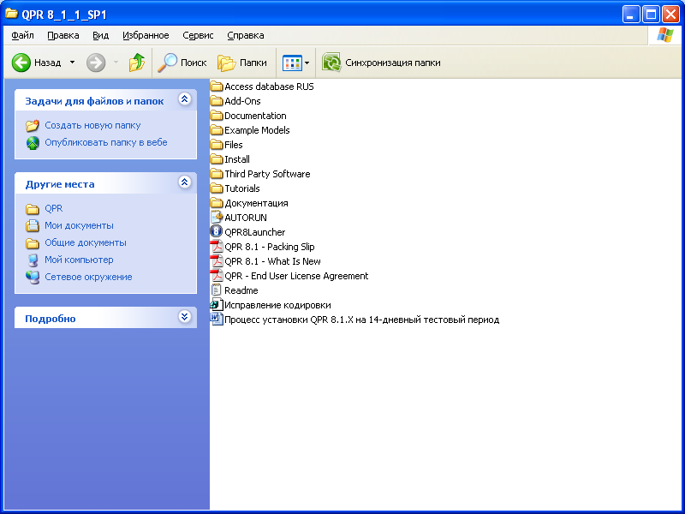
Task: Go to QPR folder link
Action: pyautogui.click(x=54, y=208)
